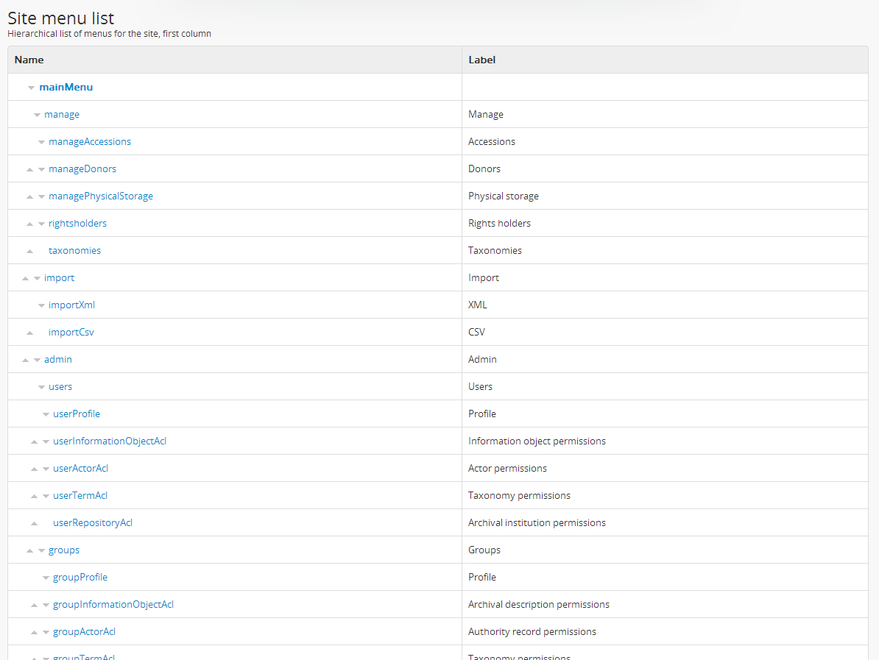Click the down triangle next to users
The width and height of the screenshot is (879, 660).
pyautogui.click(x=41, y=387)
